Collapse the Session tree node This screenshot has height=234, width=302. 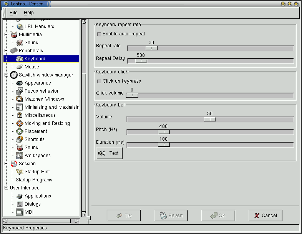pyautogui.click(x=6, y=164)
